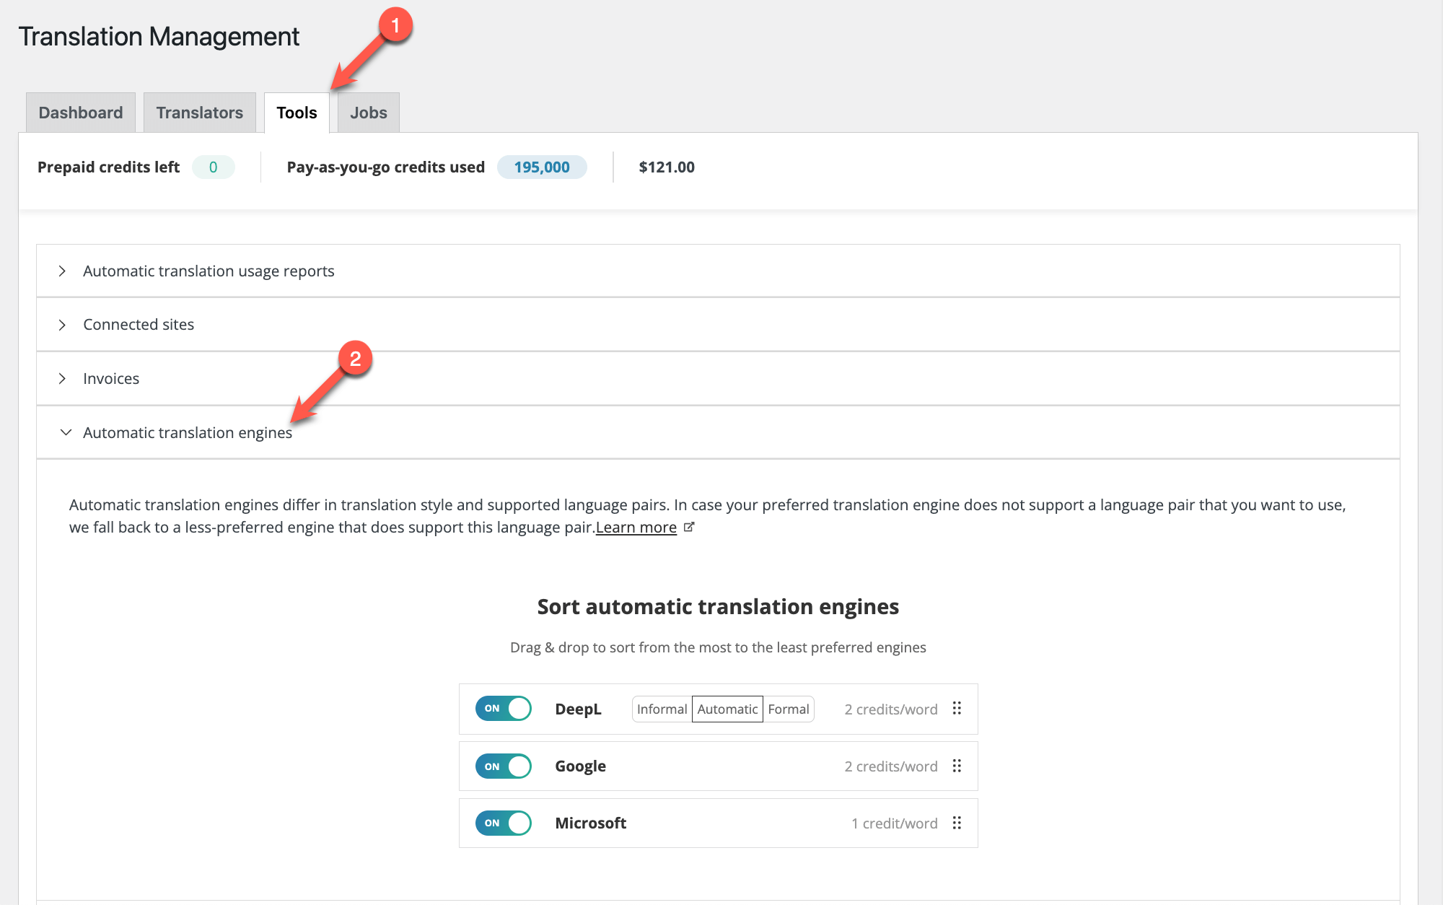Click Google's 2 credits/word label
This screenshot has width=1443, height=905.
pos(891,766)
